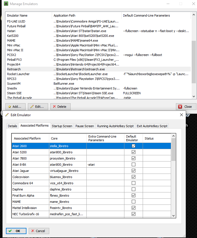The image size is (197, 238).
Task: Select the ScummVM emulator row
Action: pyautogui.click(x=99, y=84)
